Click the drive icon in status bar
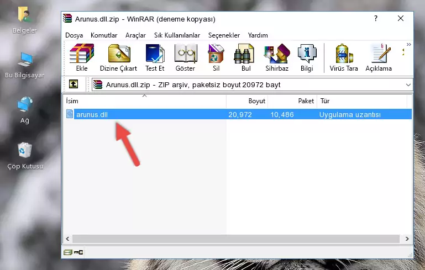 (x=68, y=252)
